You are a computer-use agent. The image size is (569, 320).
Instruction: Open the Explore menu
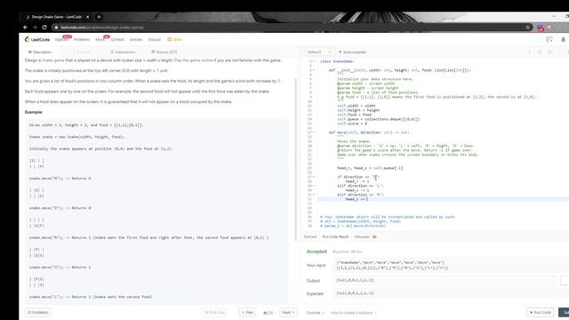tap(61, 39)
